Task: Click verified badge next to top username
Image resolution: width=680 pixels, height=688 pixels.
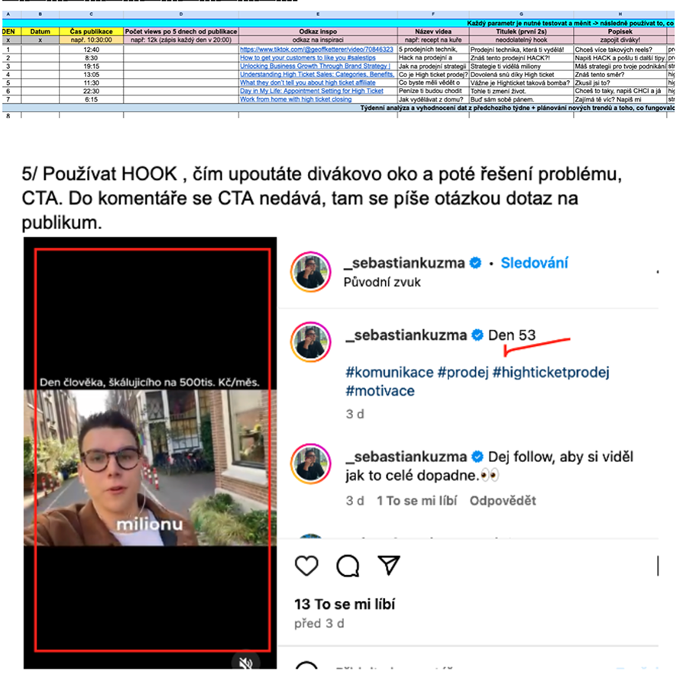Action: pyautogui.click(x=475, y=263)
